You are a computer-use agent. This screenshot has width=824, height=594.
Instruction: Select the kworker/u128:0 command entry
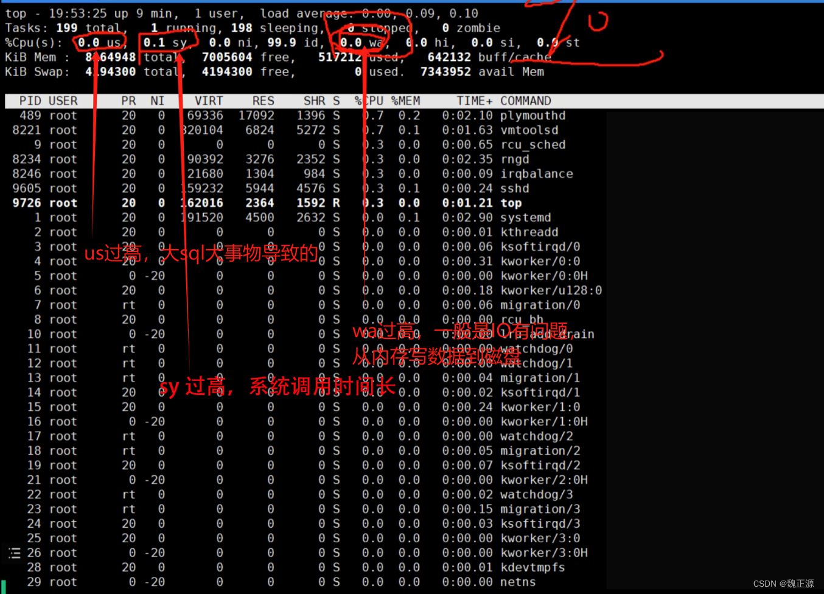click(x=551, y=291)
